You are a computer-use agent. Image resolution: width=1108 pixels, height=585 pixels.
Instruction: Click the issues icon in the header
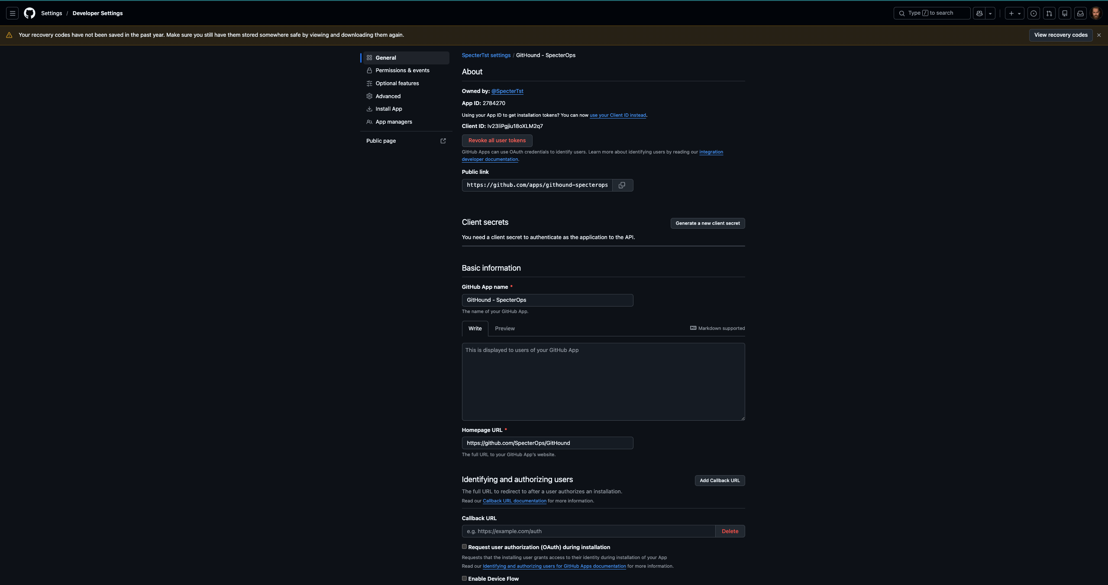(x=1034, y=13)
